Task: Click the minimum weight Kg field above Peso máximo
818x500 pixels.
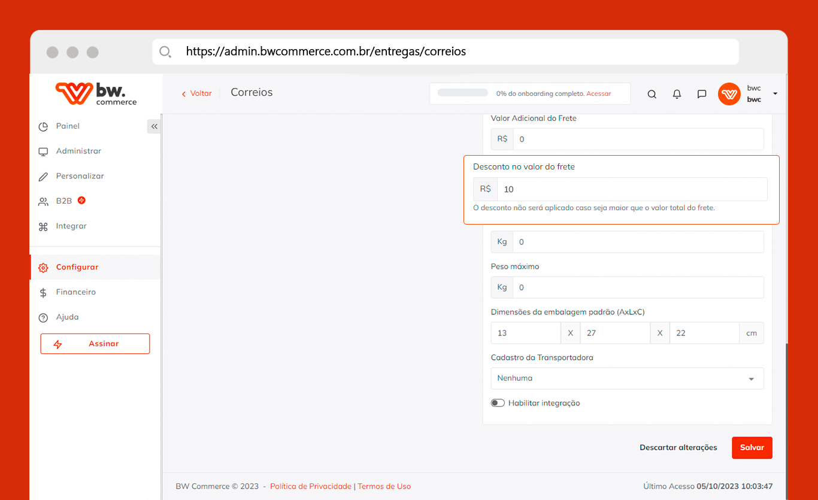Action: (638, 242)
